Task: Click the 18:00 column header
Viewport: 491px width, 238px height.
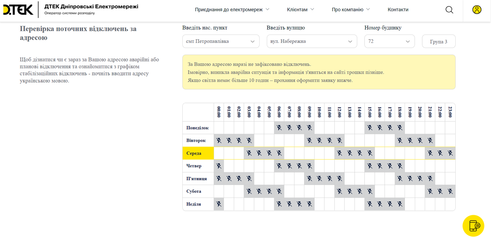Action: [400, 112]
